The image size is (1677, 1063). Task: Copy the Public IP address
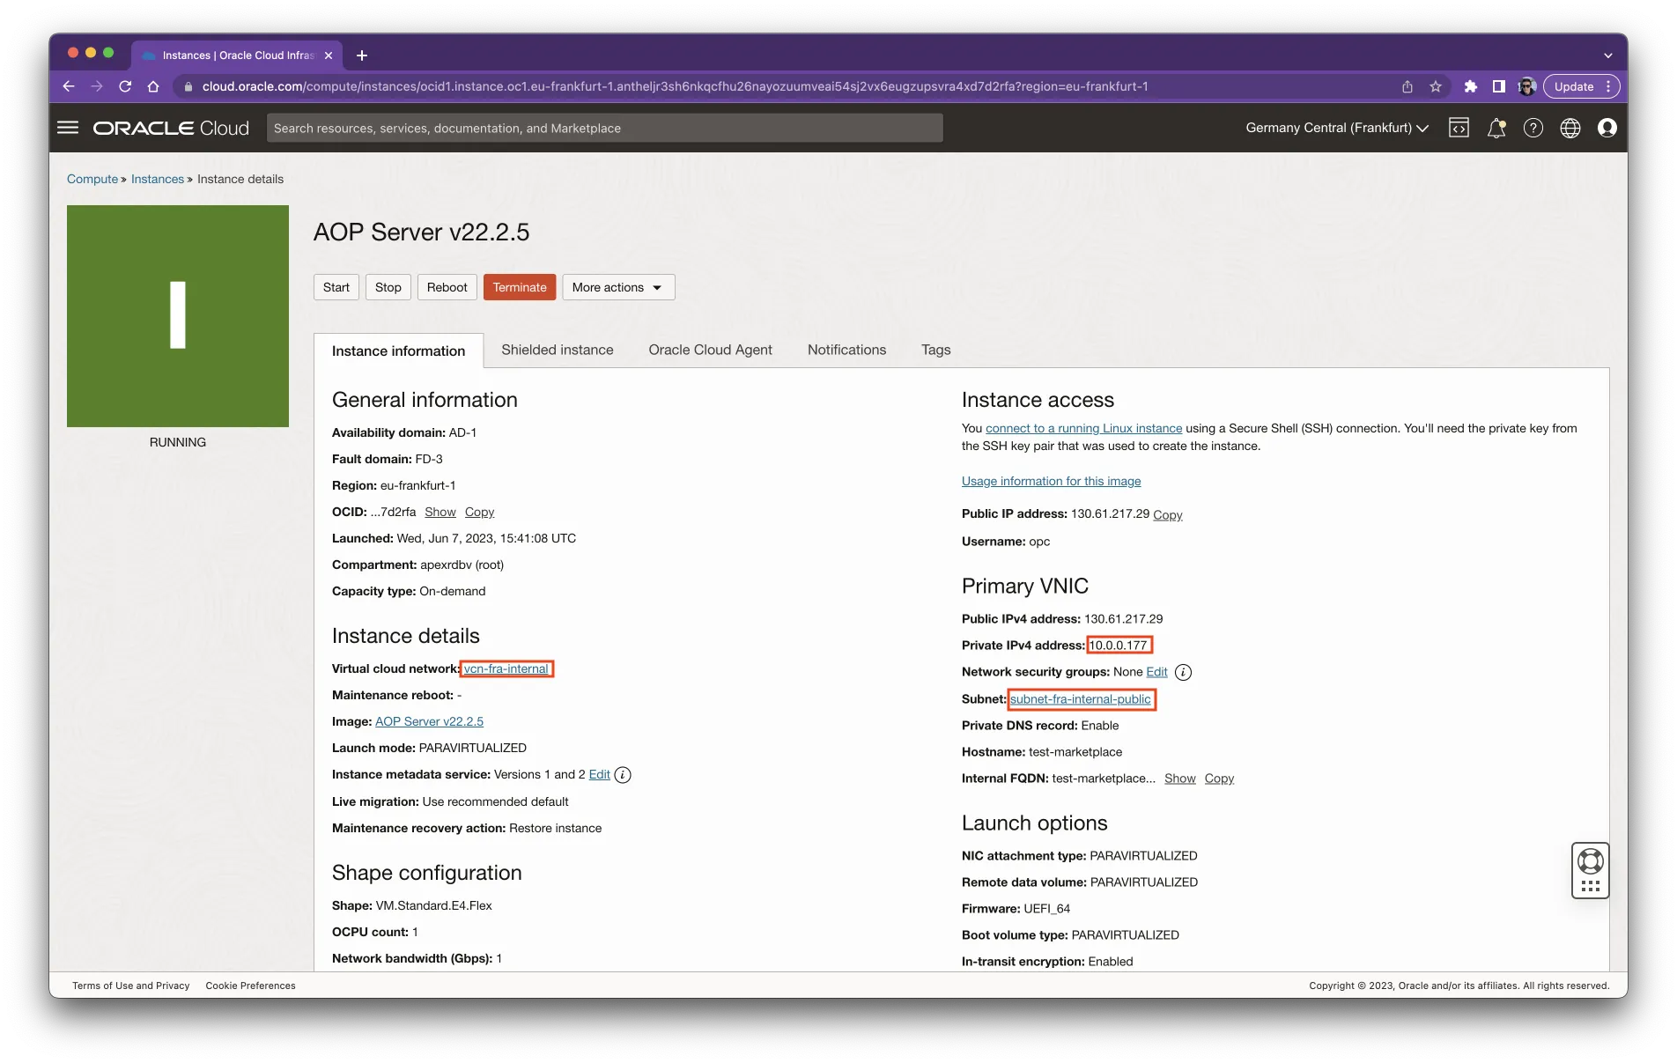[x=1168, y=515]
